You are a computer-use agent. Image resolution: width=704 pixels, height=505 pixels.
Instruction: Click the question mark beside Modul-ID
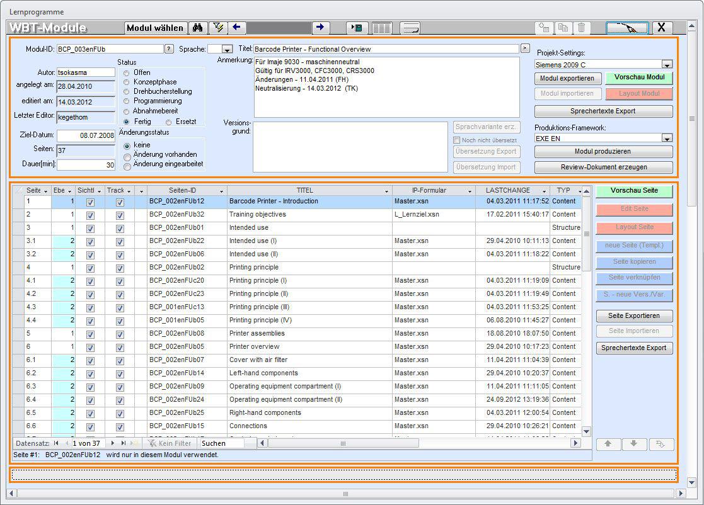tap(169, 48)
